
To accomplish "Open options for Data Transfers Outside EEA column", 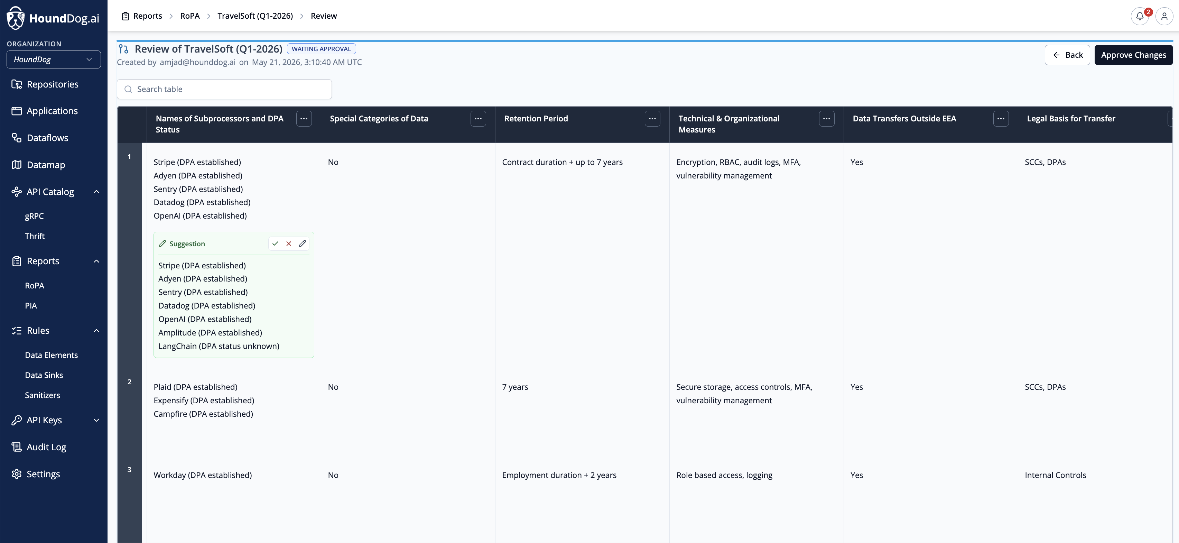I will (x=1001, y=119).
